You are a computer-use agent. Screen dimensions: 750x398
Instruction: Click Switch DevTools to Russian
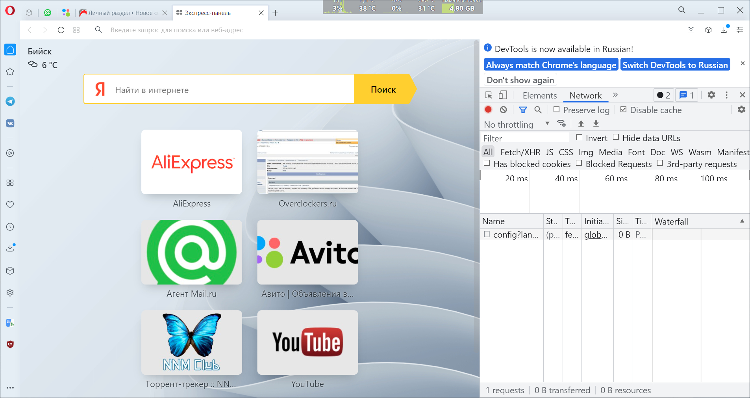pos(675,65)
